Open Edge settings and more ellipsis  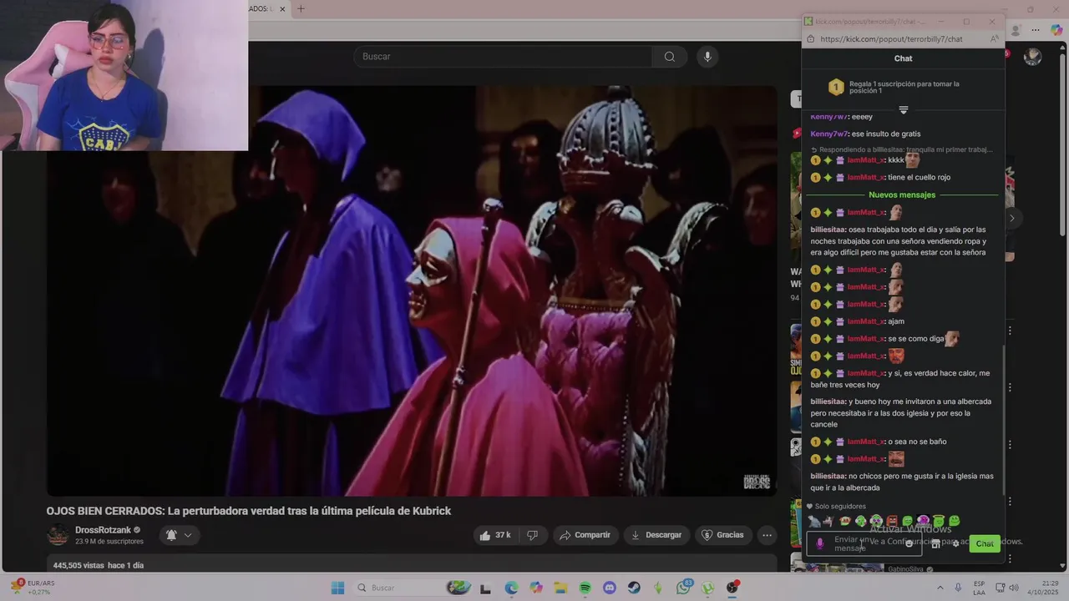point(1036,30)
